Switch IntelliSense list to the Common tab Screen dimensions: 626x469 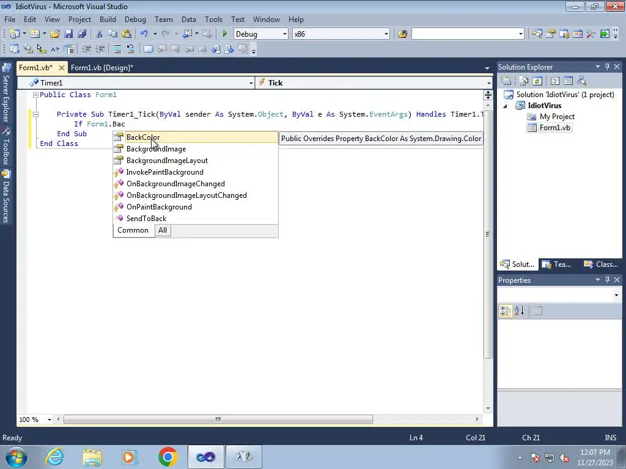click(x=133, y=230)
